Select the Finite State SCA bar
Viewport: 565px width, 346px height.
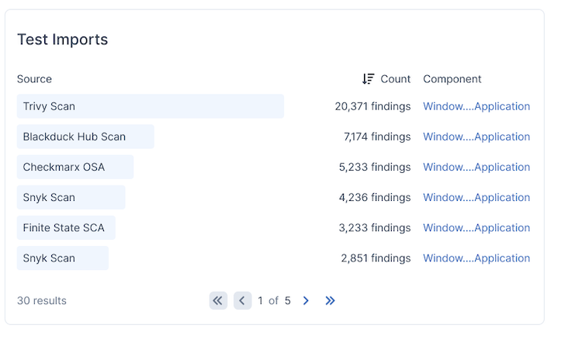click(x=66, y=228)
